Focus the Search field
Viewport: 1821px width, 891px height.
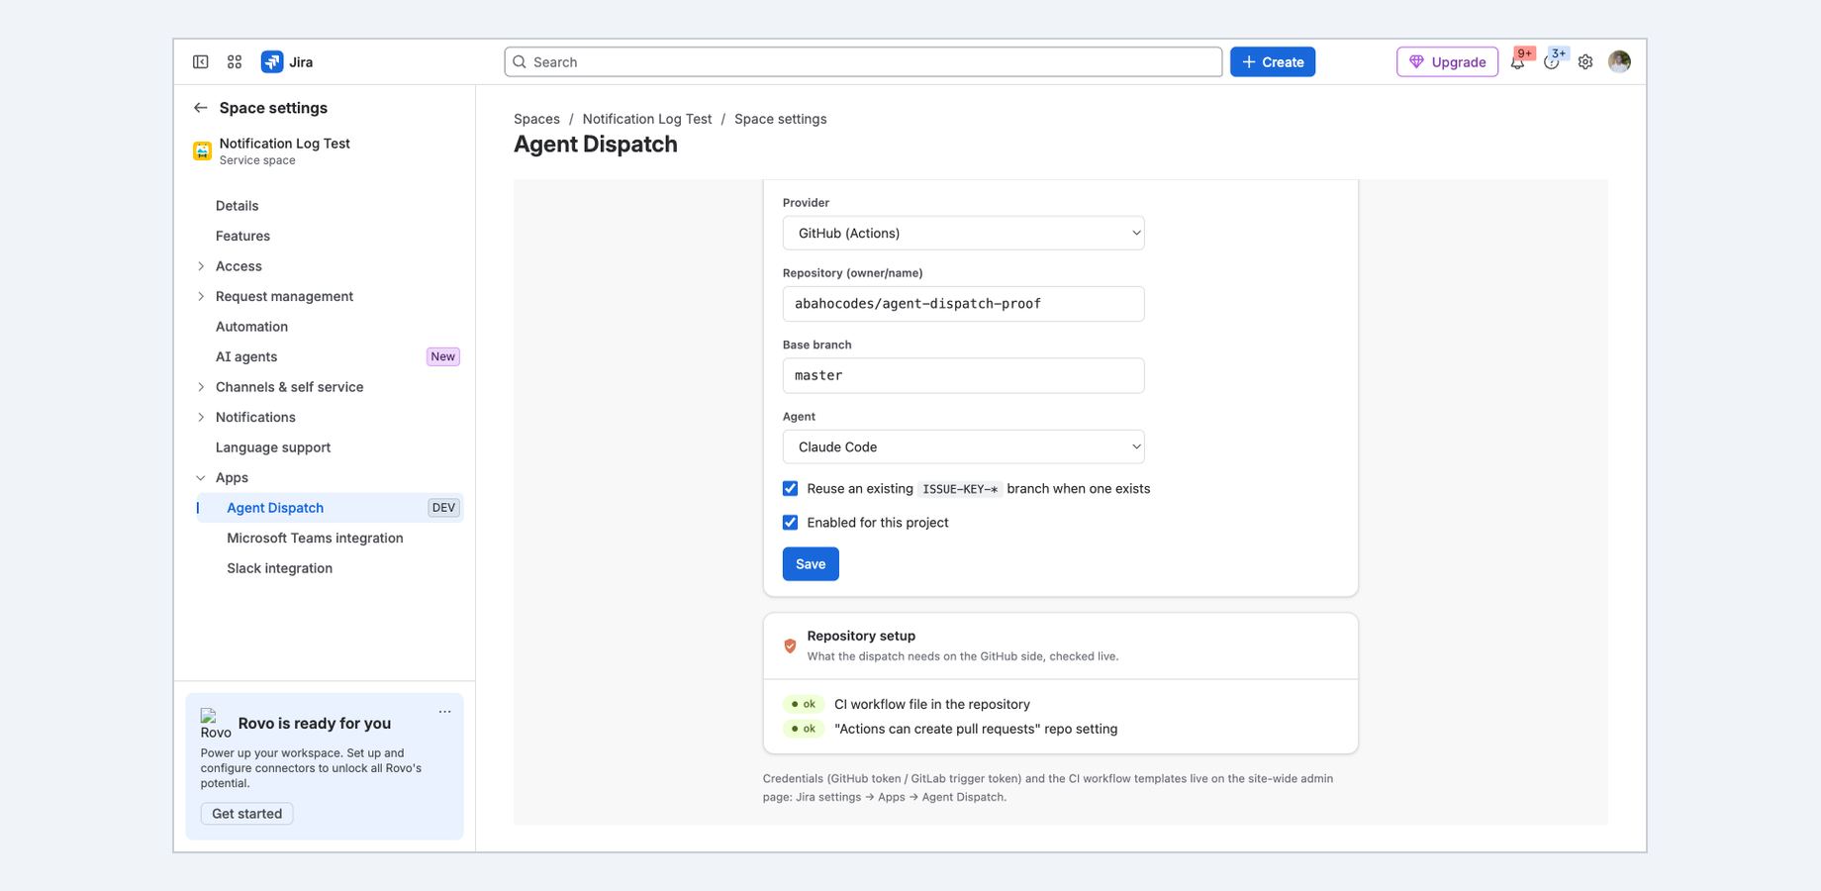(863, 61)
